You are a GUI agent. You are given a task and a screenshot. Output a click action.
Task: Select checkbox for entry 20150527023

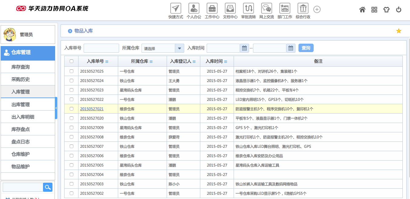pos(72,90)
